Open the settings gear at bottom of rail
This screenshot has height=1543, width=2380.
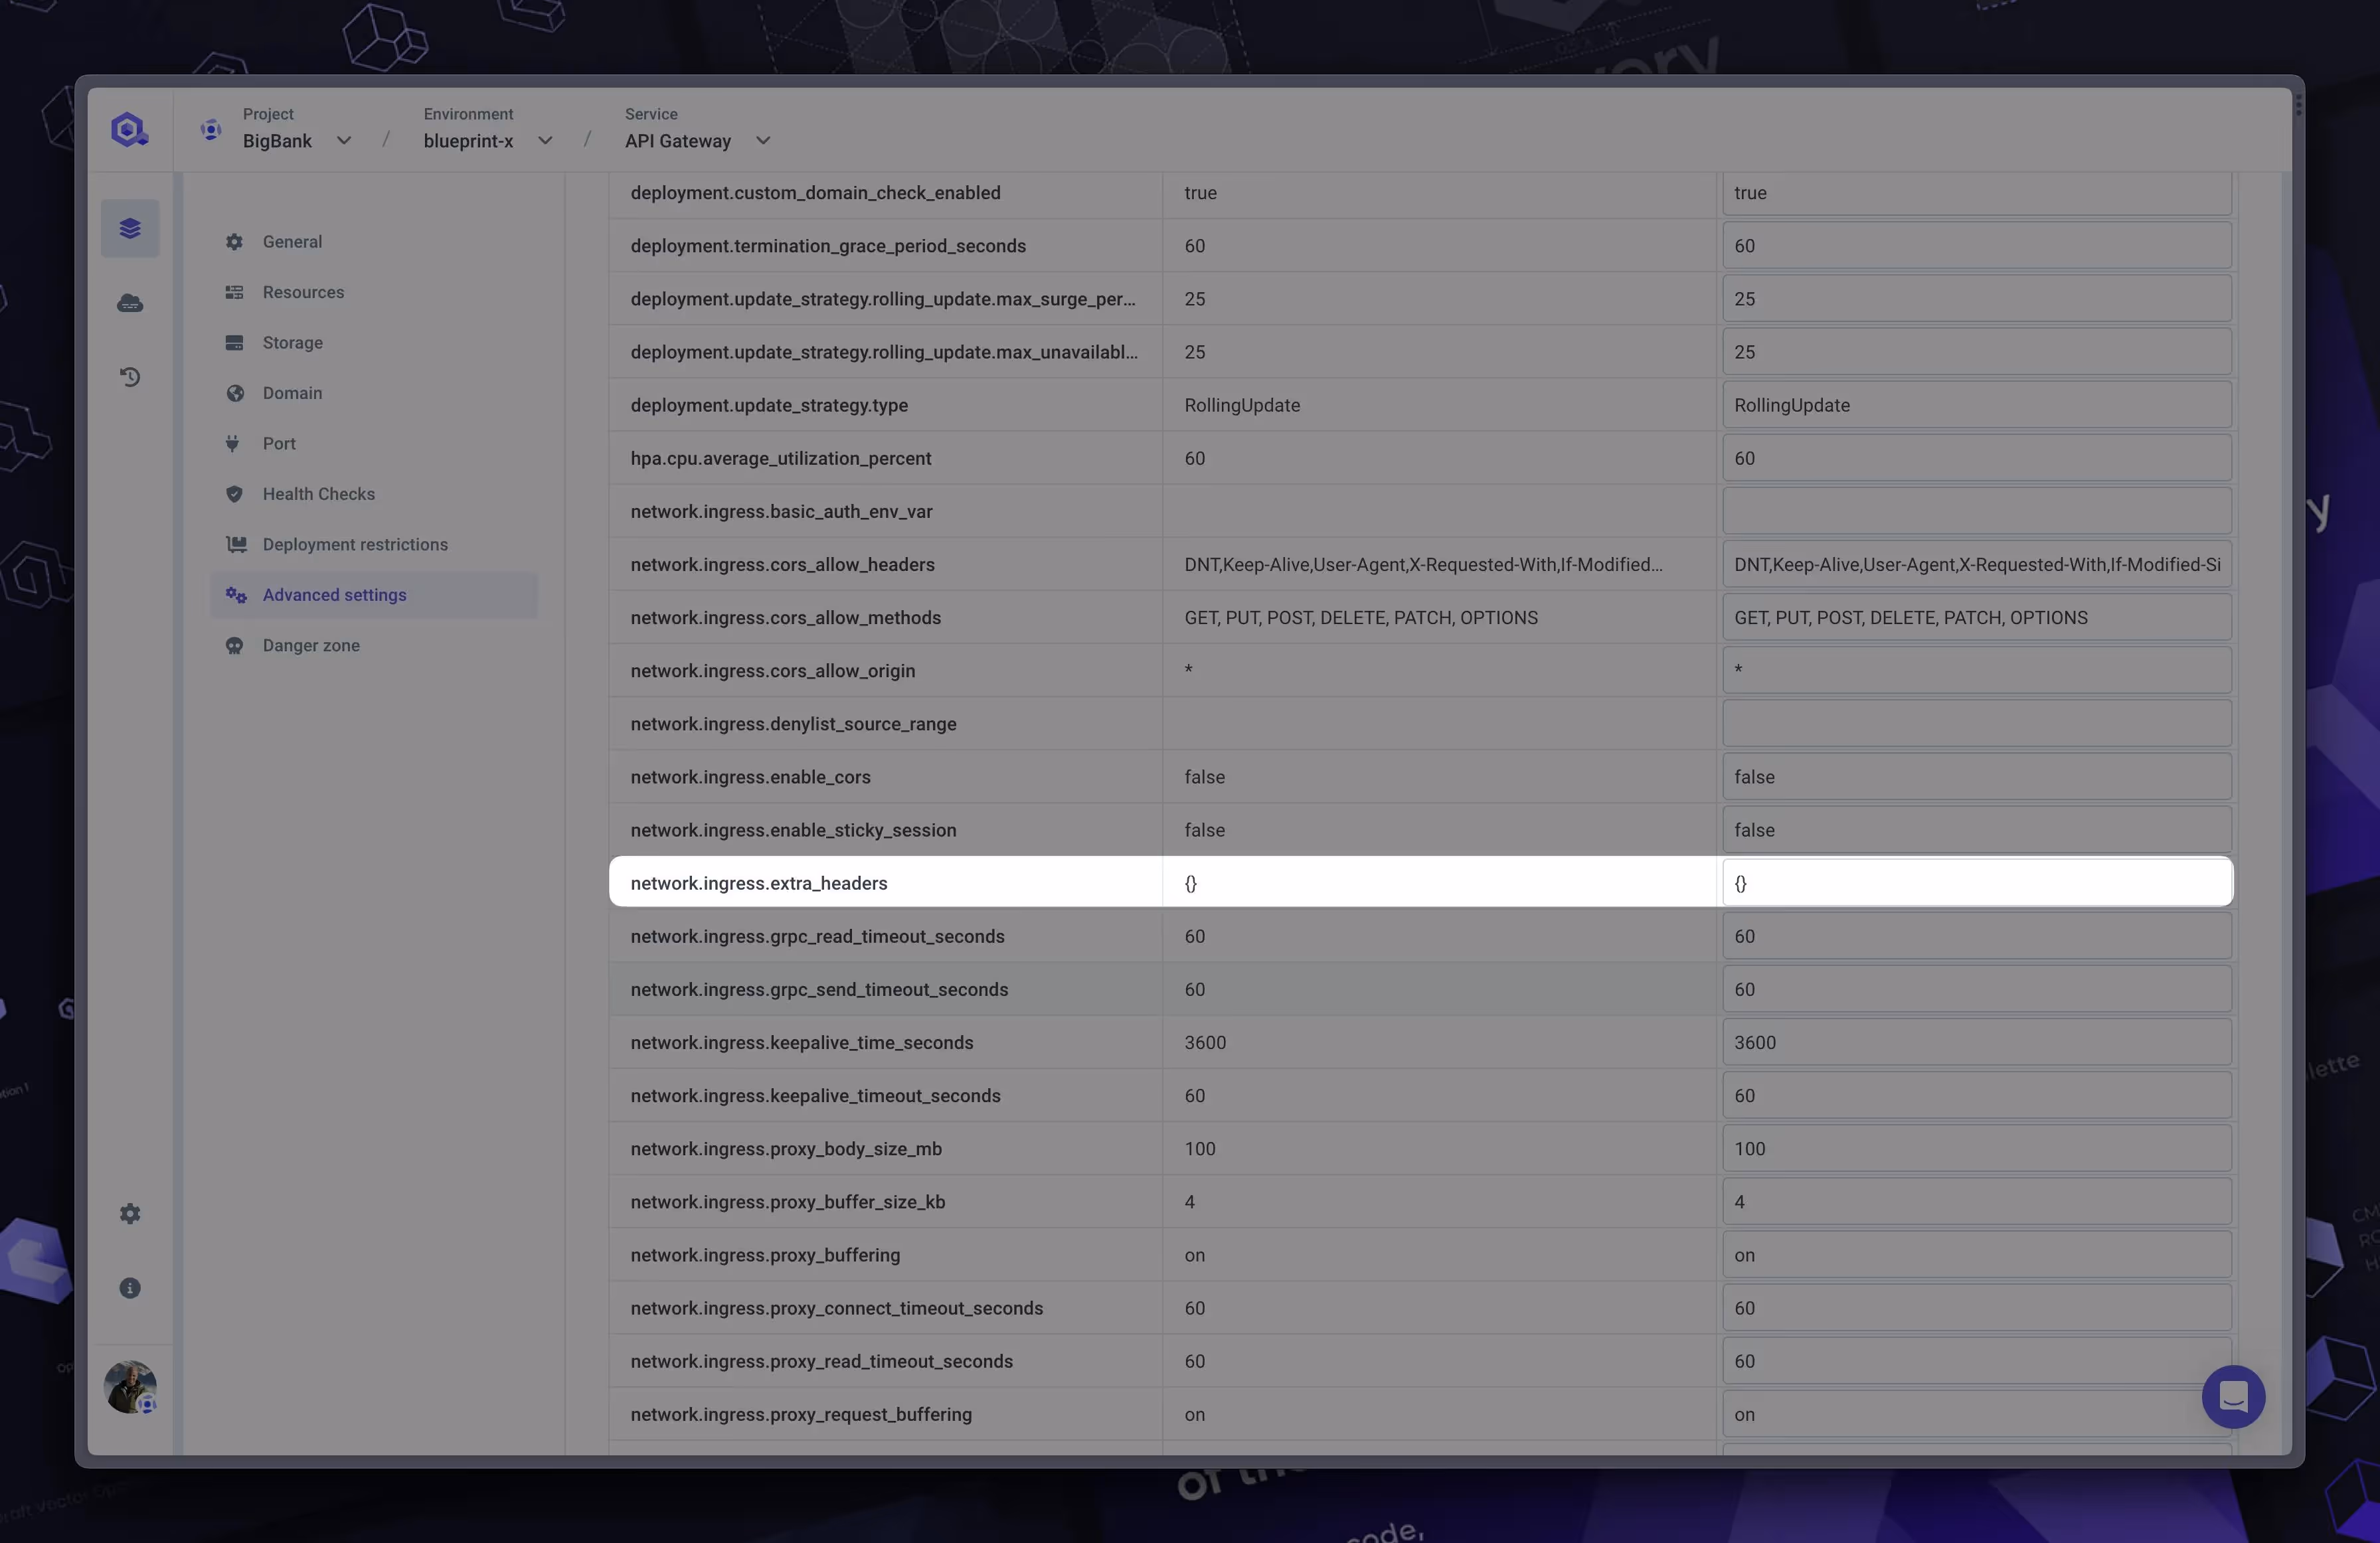point(129,1213)
